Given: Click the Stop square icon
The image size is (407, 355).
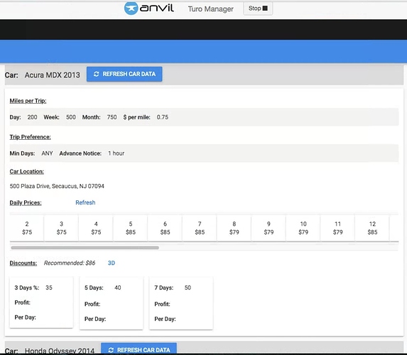Looking at the screenshot, I should [x=265, y=9].
